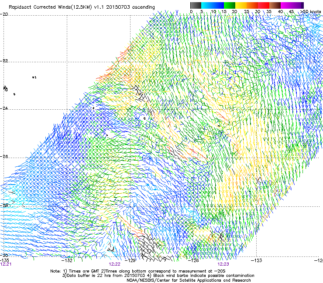Select the '40' label under the color bar
The width and height of the screenshot is (323, 283).
(x=280, y=12)
